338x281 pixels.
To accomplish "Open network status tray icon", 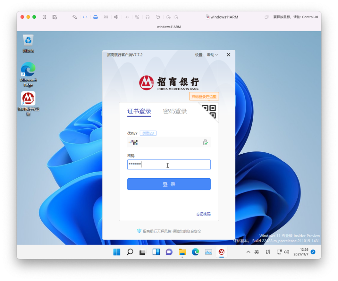I will 279,252.
